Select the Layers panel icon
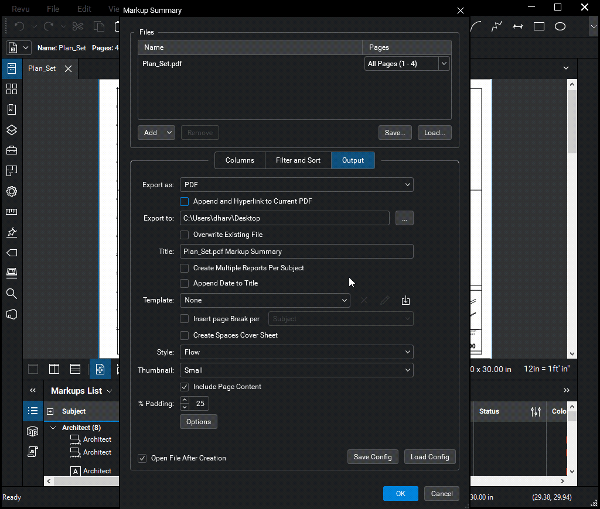Image resolution: width=600 pixels, height=509 pixels. 12,130
